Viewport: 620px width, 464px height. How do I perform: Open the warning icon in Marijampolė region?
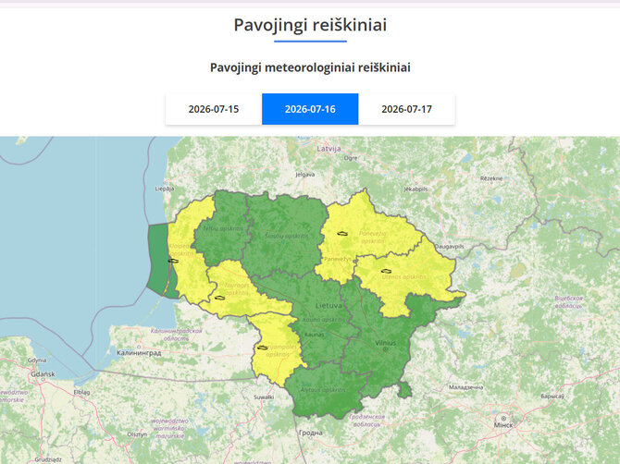coord(263,348)
